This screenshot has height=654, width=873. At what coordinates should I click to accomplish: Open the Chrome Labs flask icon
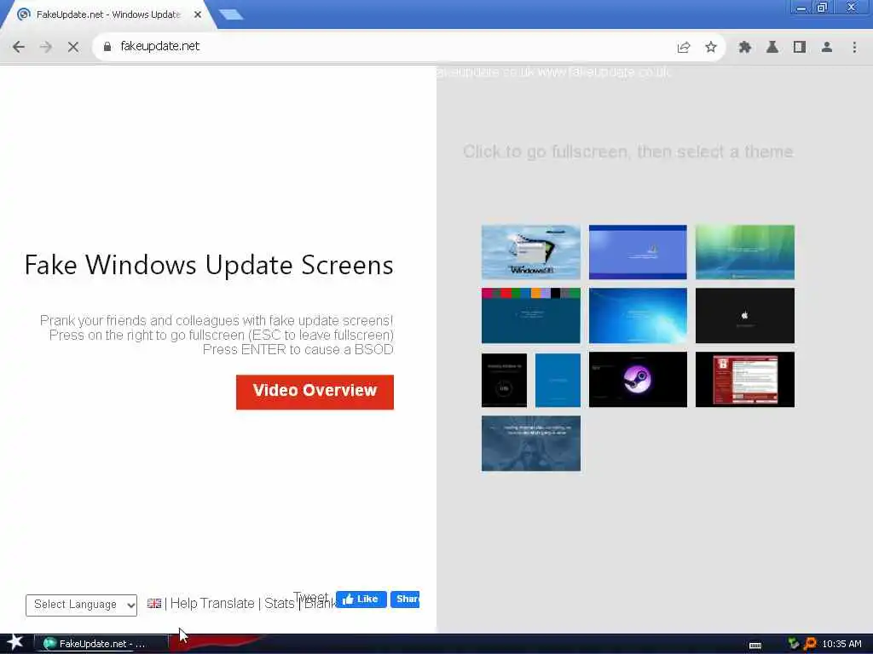[772, 48]
